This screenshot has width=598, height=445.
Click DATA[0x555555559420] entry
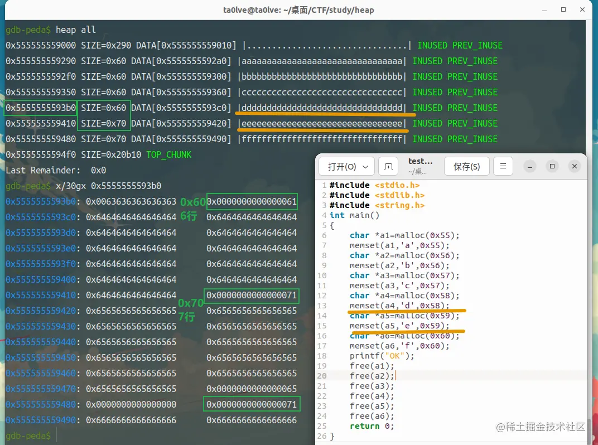click(x=181, y=124)
